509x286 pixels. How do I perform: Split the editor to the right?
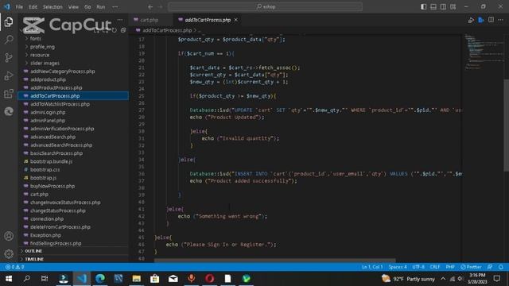click(x=491, y=20)
